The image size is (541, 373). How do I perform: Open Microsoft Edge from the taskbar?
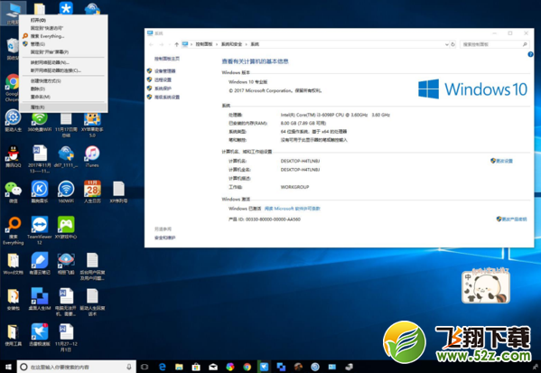click(x=163, y=367)
